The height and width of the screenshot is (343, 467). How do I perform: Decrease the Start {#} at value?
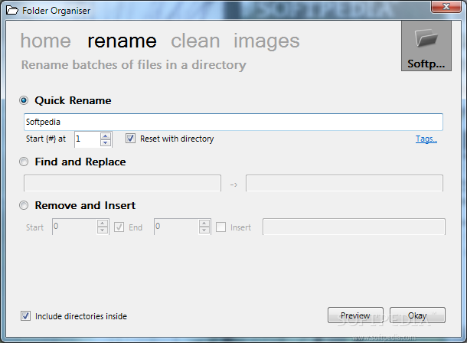pos(106,142)
